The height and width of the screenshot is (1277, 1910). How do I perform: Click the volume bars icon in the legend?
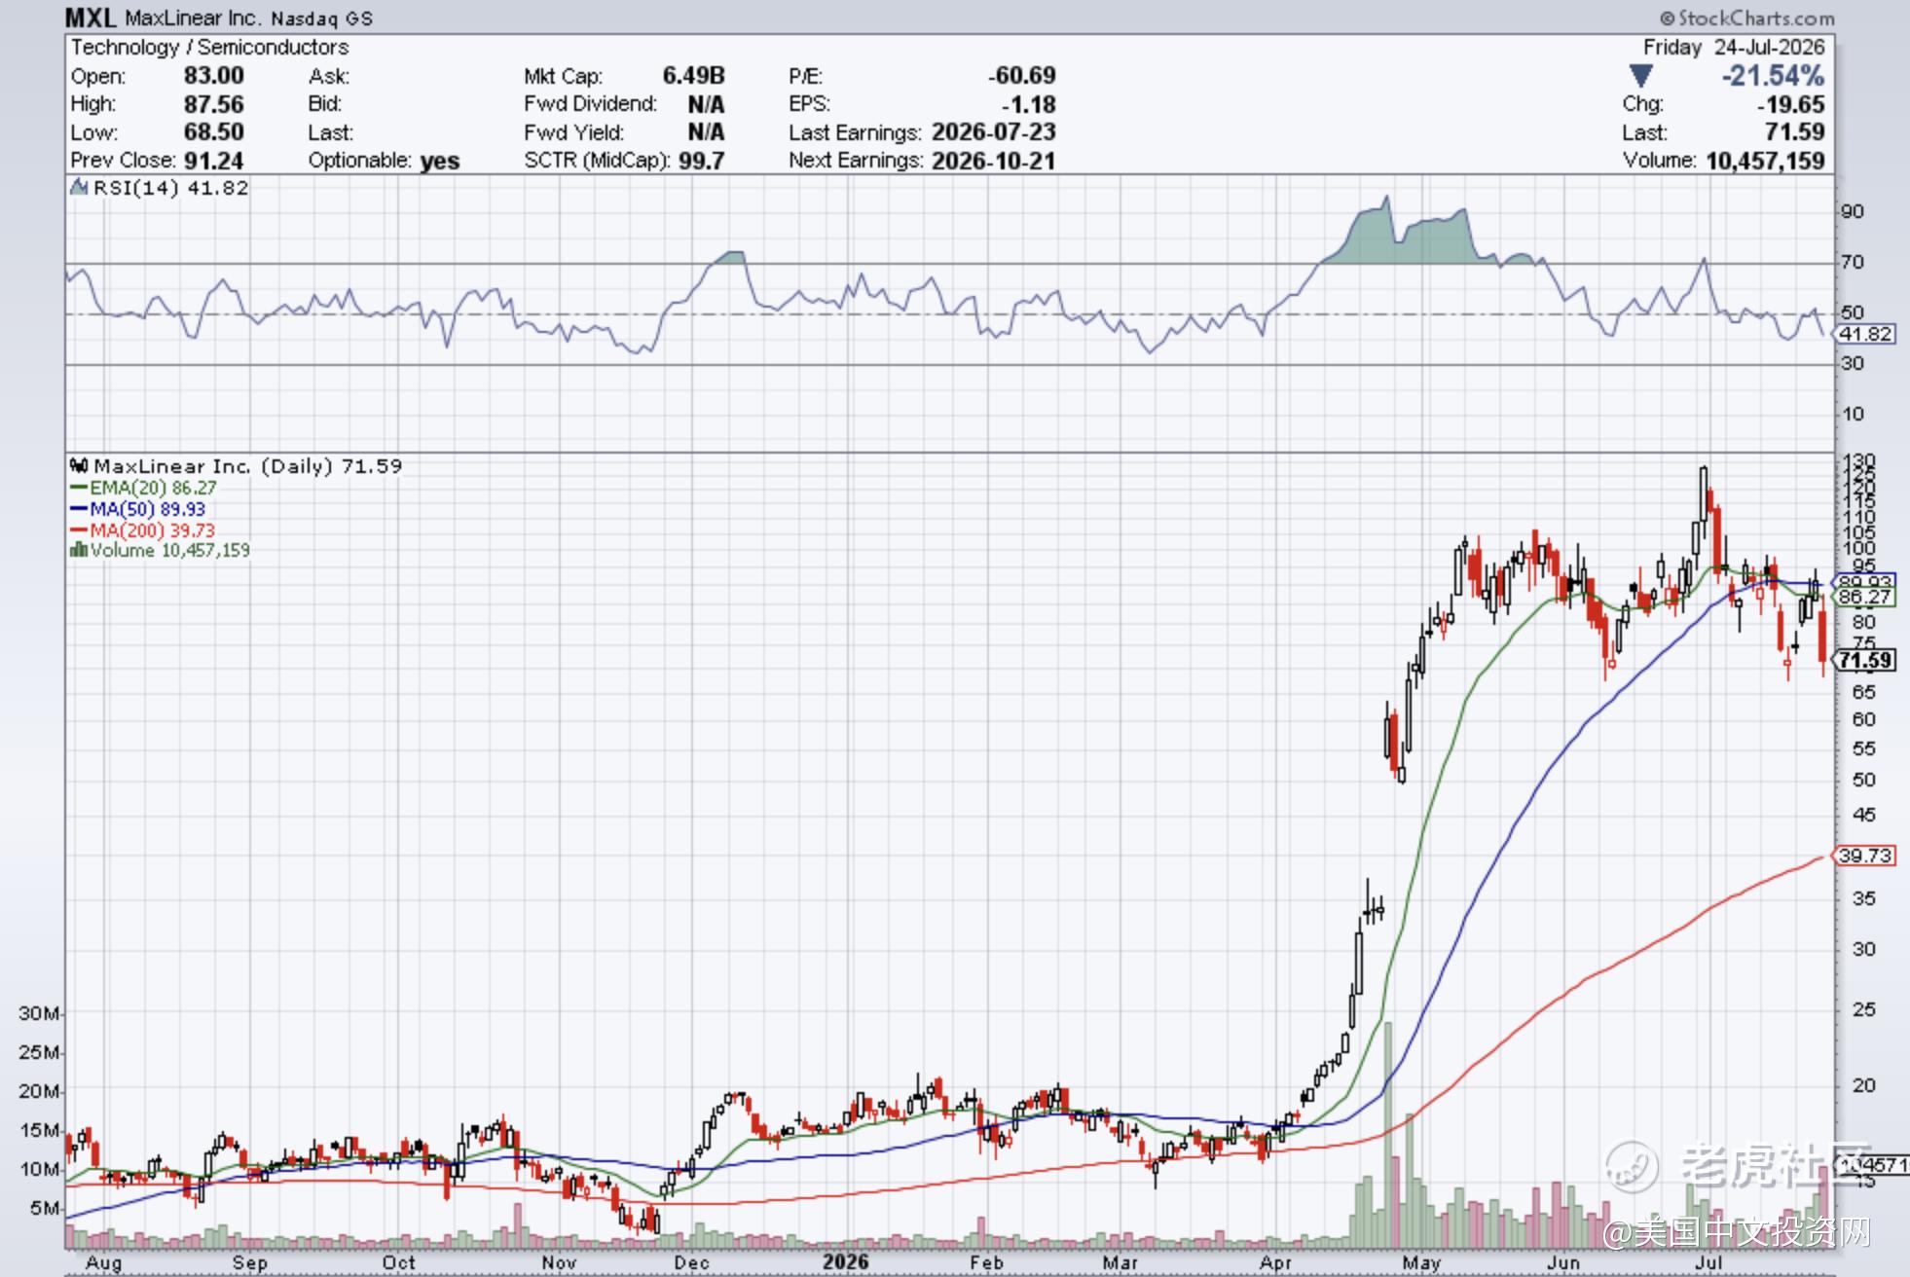(x=78, y=551)
